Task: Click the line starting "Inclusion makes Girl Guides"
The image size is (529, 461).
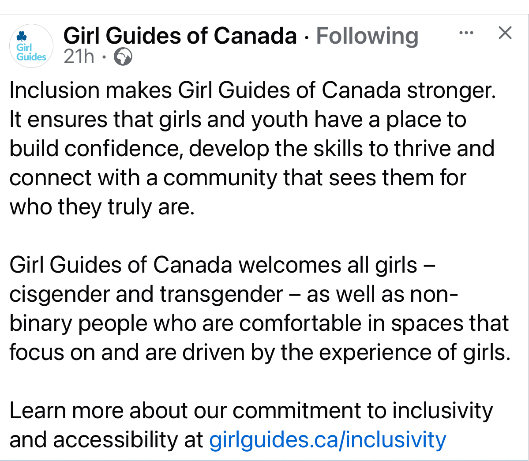Action: pyautogui.click(x=252, y=90)
